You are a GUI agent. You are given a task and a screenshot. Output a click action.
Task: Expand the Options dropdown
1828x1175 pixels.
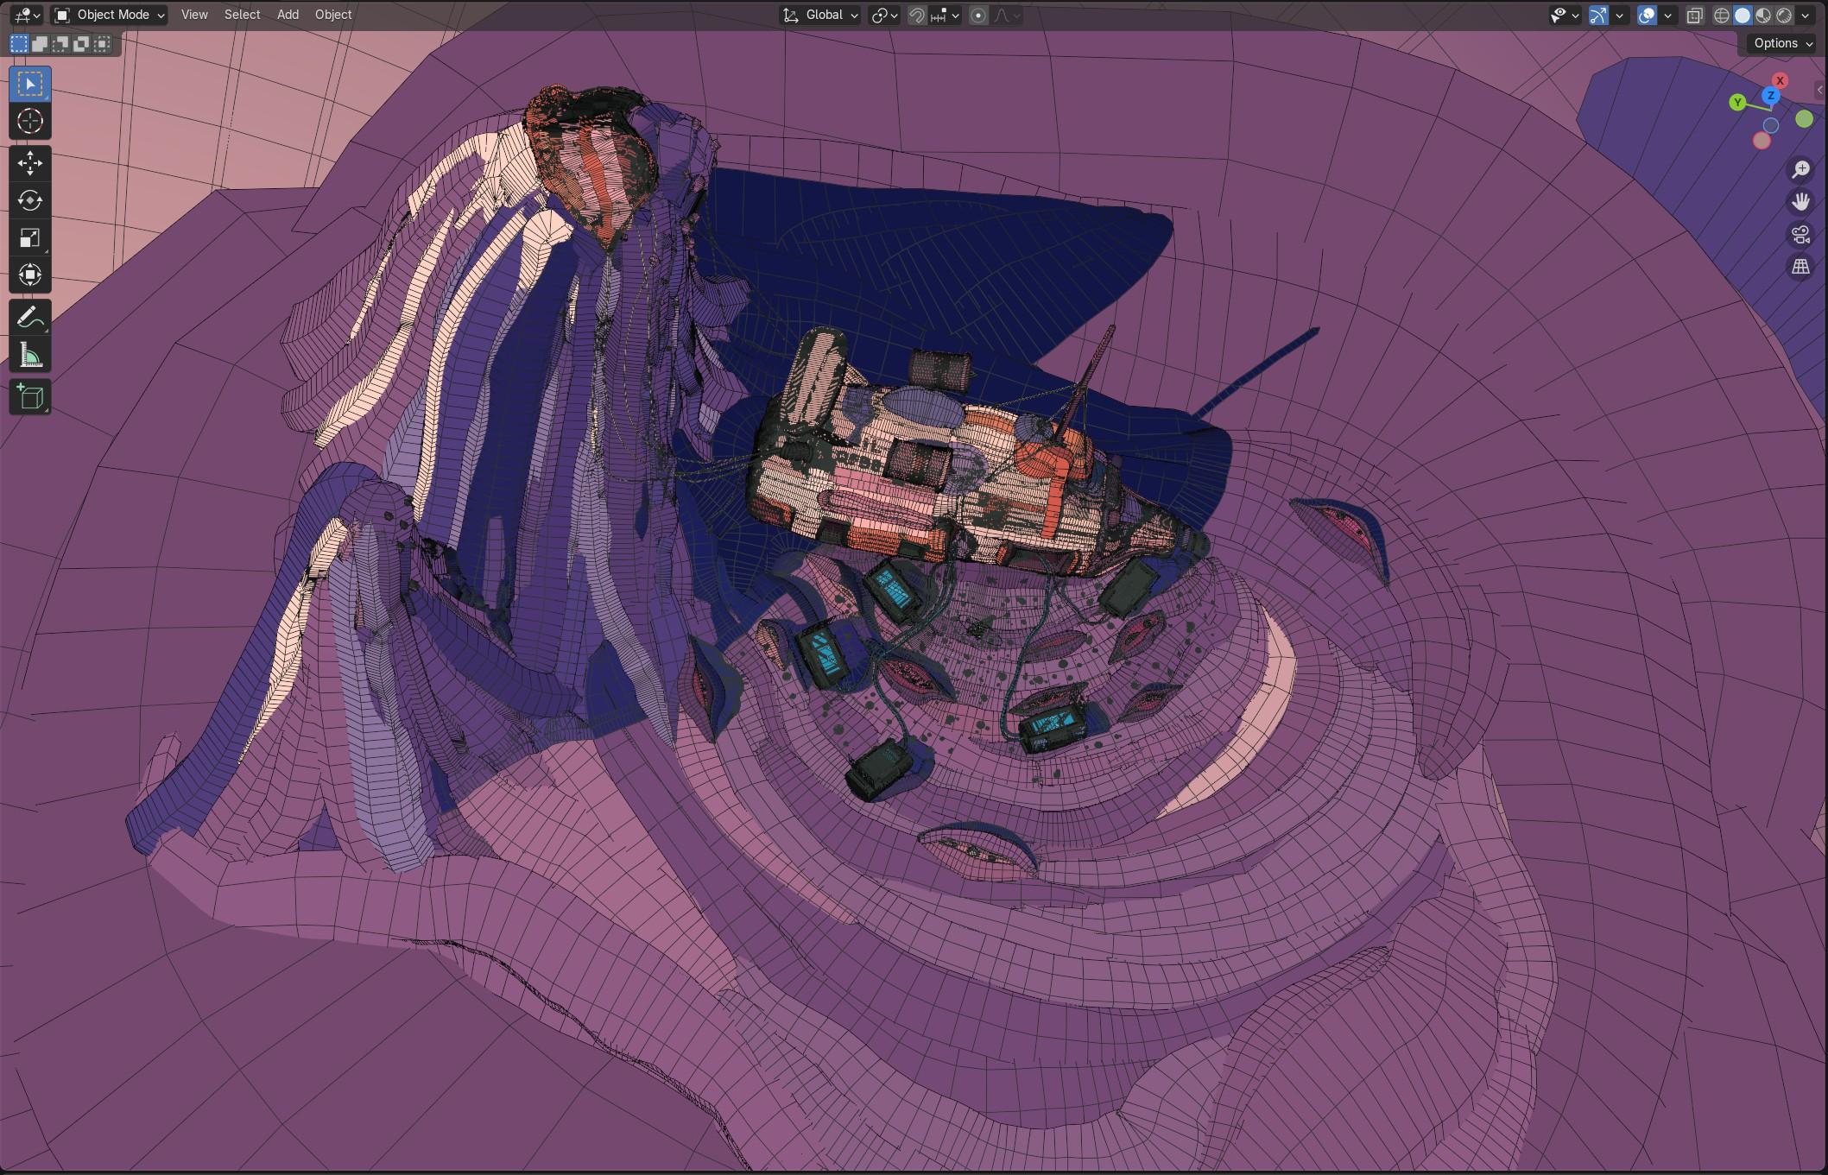pyautogui.click(x=1782, y=43)
